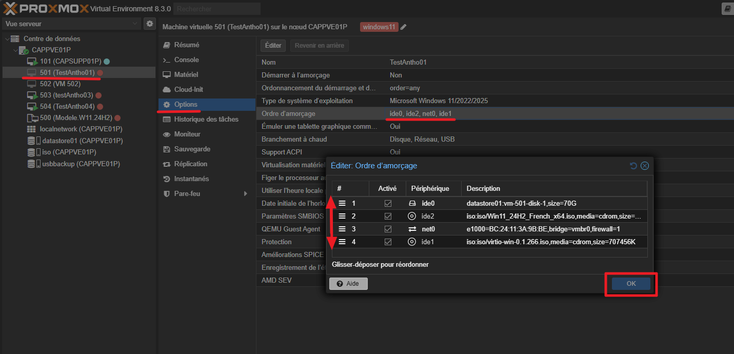Click the iso storage icon
Image resolution: width=734 pixels, height=354 pixels.
point(33,152)
